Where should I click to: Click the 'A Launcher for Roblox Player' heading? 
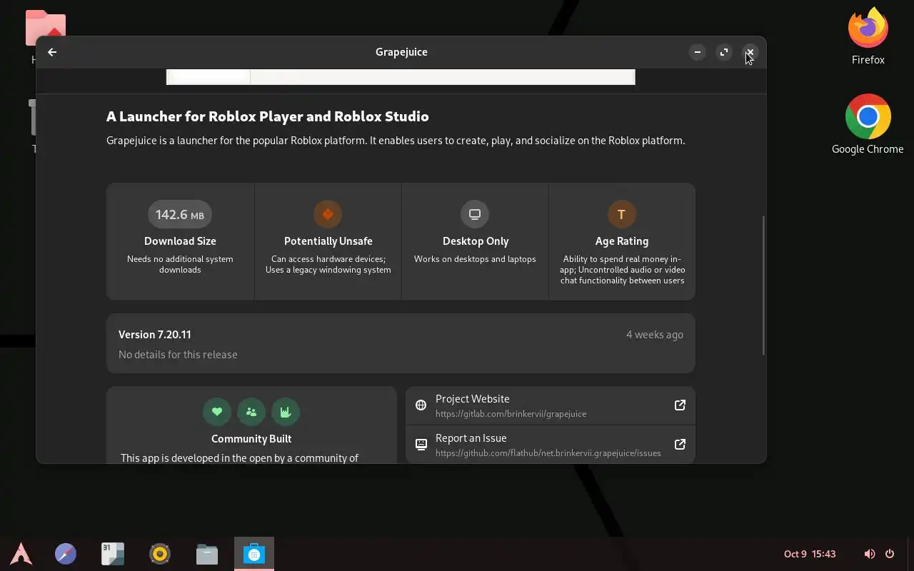(267, 116)
